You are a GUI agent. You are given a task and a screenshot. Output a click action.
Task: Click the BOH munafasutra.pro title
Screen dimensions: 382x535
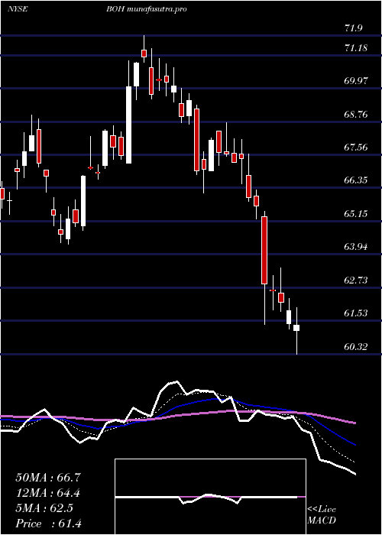pyautogui.click(x=147, y=10)
